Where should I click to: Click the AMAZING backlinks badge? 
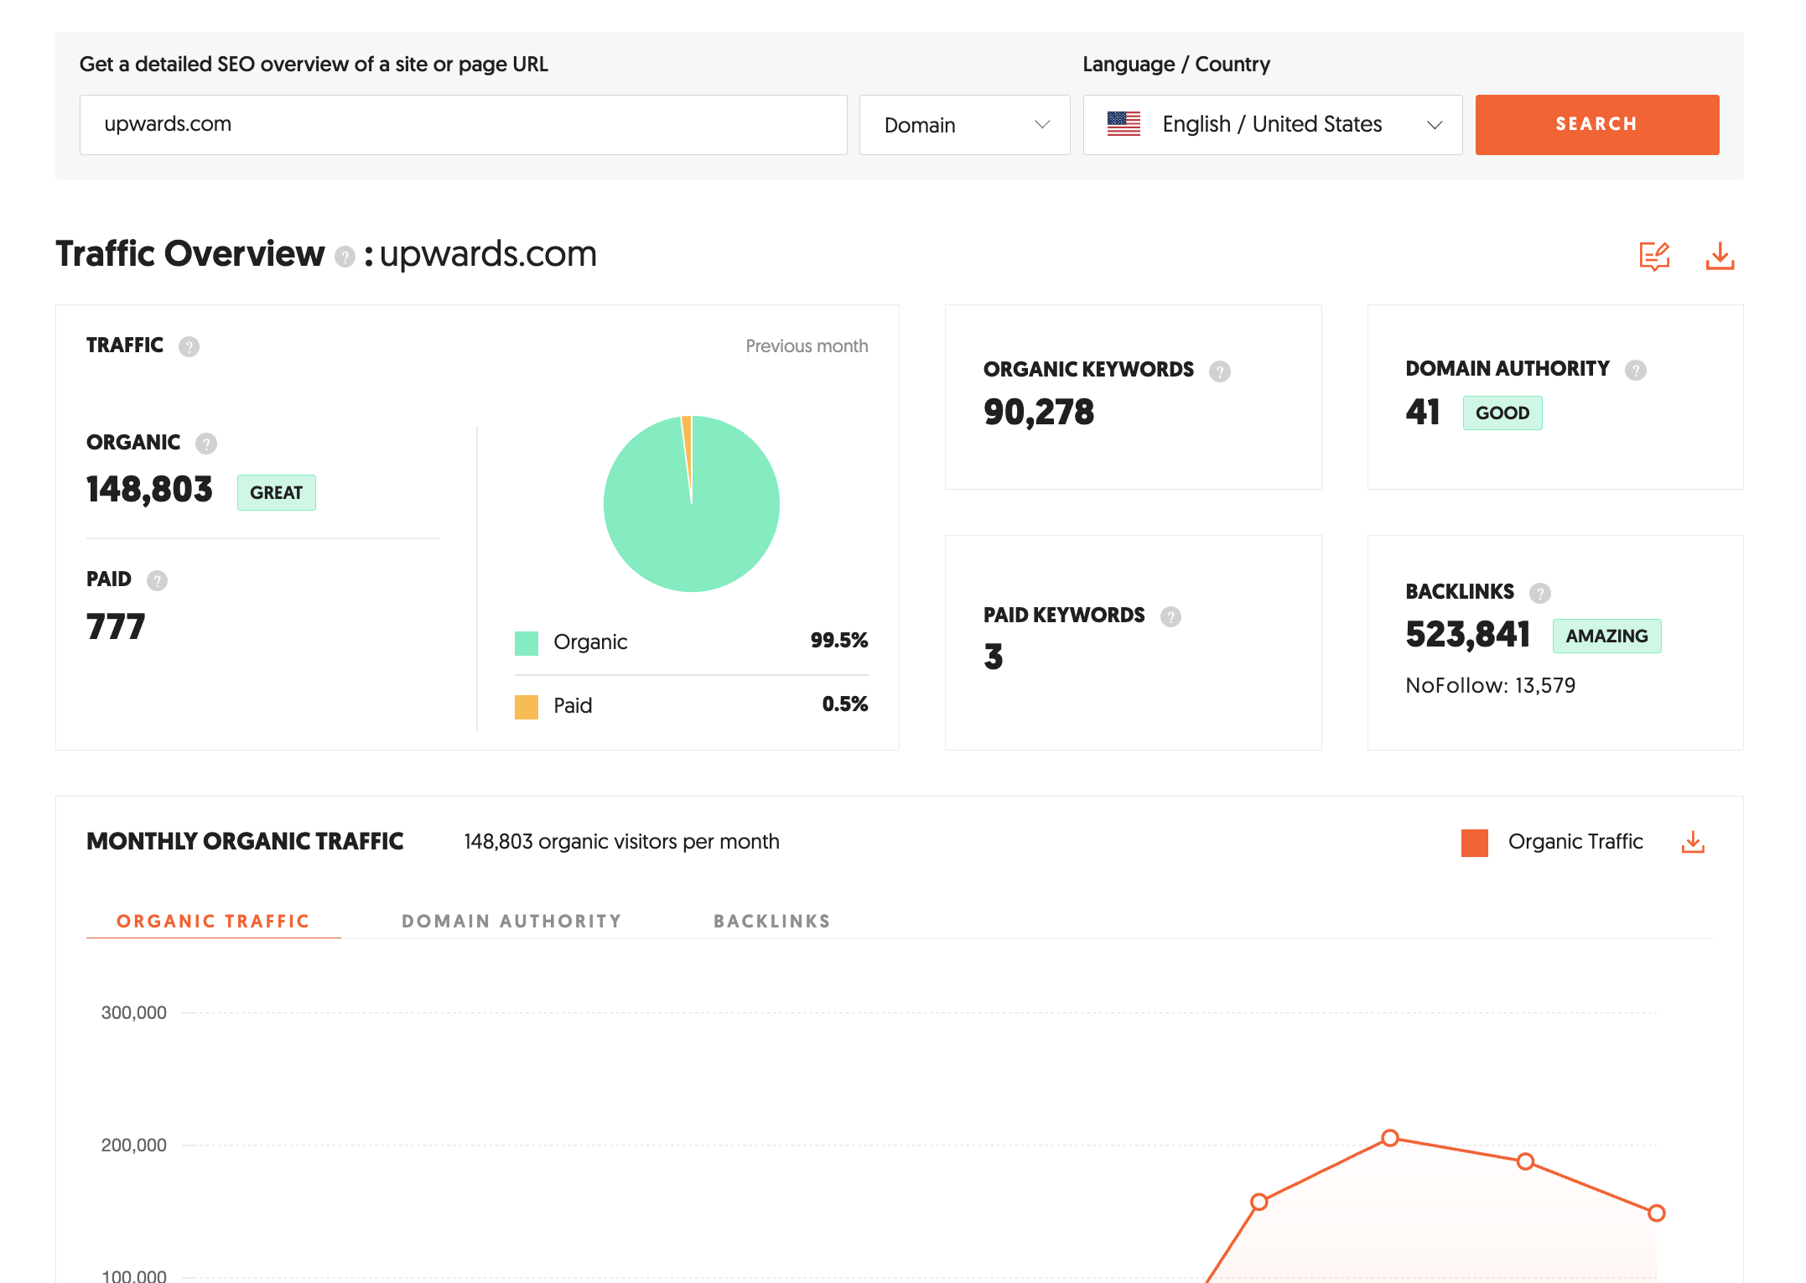(x=1606, y=636)
